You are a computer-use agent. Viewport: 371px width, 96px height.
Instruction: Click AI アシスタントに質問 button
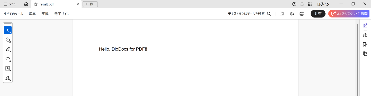pyautogui.click(x=349, y=14)
